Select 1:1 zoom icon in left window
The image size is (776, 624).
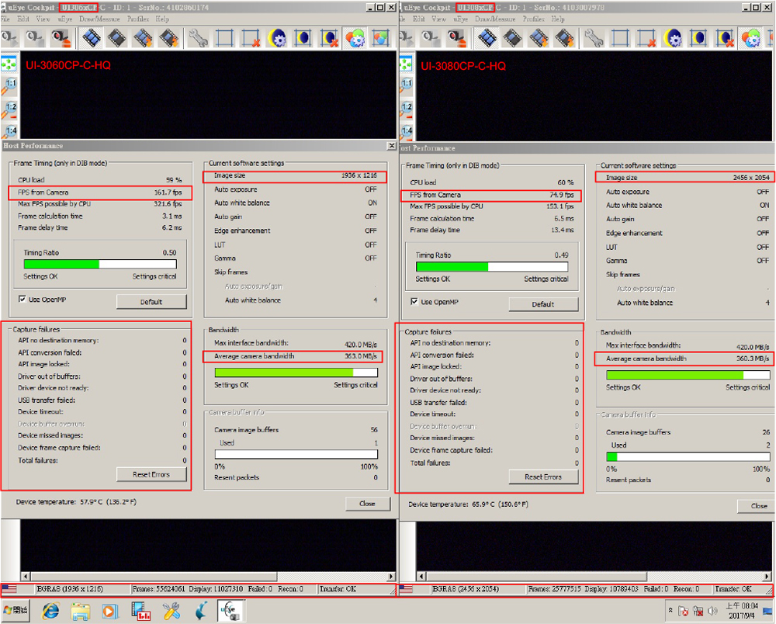coord(10,85)
